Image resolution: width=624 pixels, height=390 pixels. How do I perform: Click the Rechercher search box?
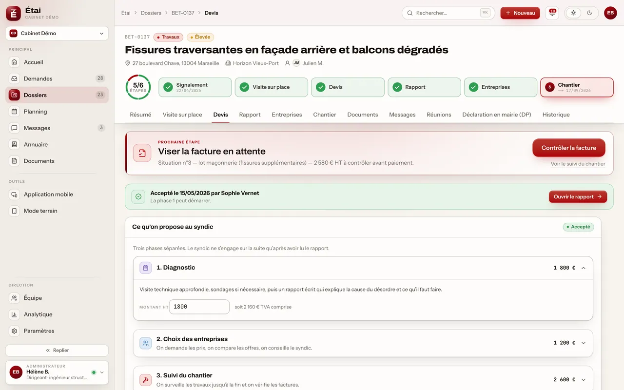(448, 13)
